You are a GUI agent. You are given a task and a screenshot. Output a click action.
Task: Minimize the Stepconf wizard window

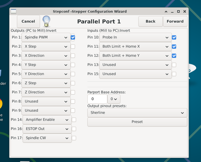pyautogui.click(x=172, y=12)
